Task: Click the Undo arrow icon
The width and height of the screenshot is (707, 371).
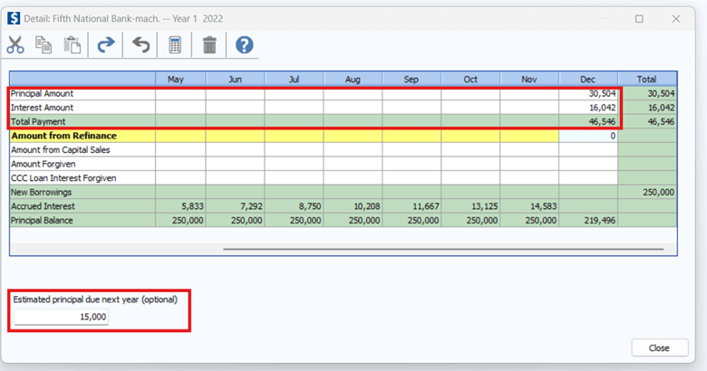Action: pyautogui.click(x=140, y=45)
